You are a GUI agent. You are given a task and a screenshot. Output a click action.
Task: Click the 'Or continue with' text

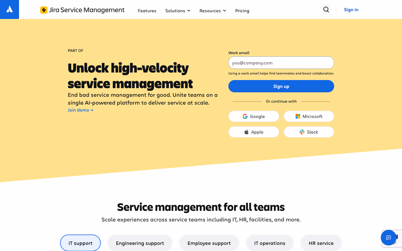click(x=281, y=101)
